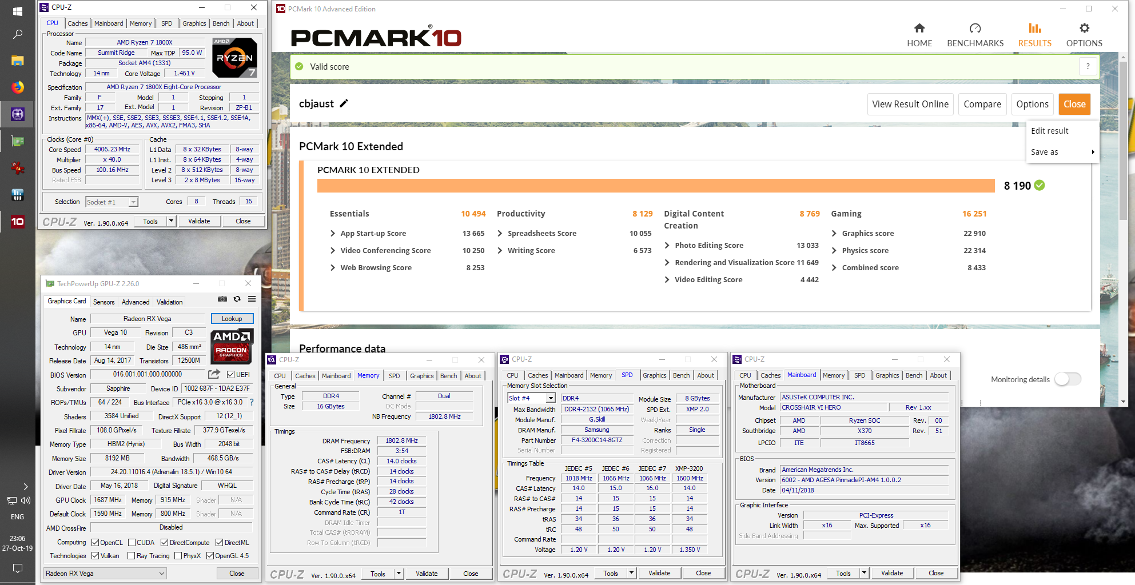This screenshot has width=1135, height=585.
Task: Take GPU-Z screenshot camera icon
Action: 222,299
